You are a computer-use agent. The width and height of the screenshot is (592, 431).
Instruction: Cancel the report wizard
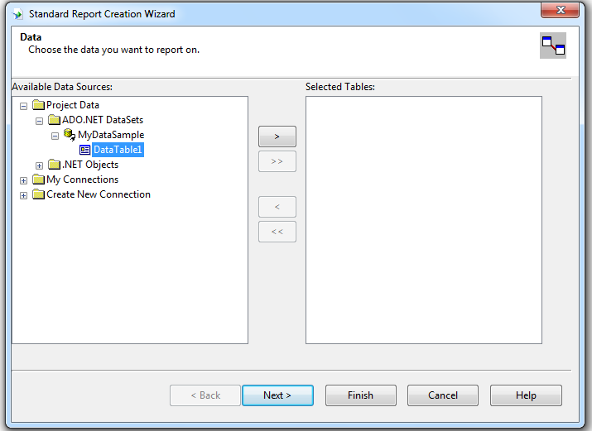pyautogui.click(x=443, y=395)
